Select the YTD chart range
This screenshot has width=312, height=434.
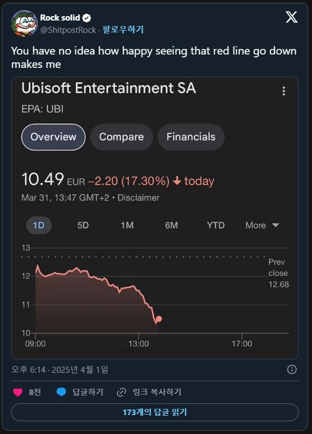point(216,225)
